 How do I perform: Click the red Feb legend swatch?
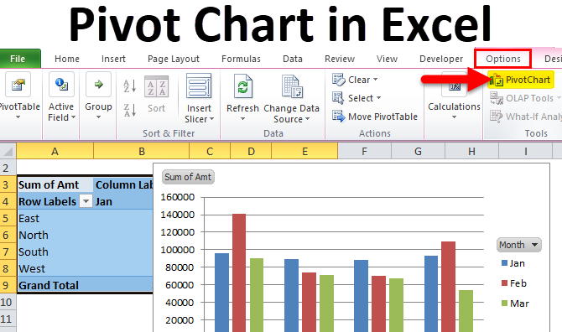(504, 283)
